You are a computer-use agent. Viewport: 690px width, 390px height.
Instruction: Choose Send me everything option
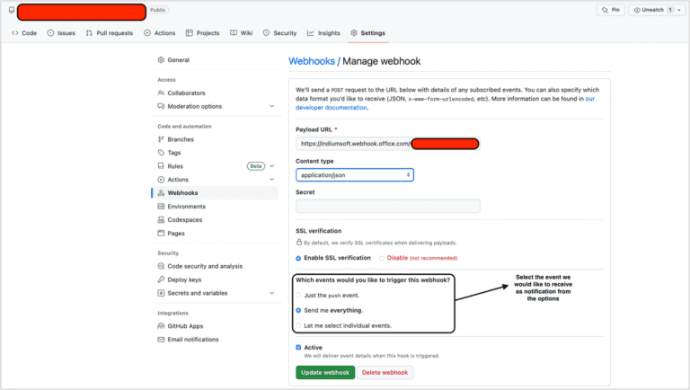[298, 310]
